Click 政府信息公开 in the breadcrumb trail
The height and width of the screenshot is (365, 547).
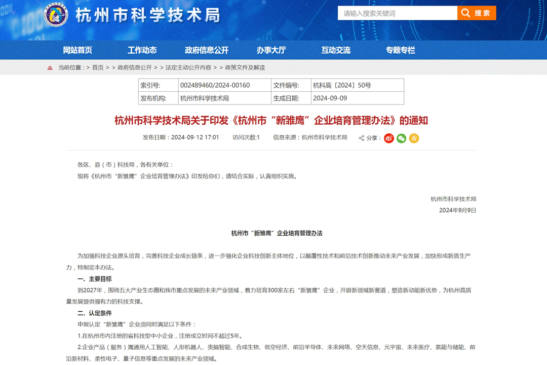click(x=135, y=67)
